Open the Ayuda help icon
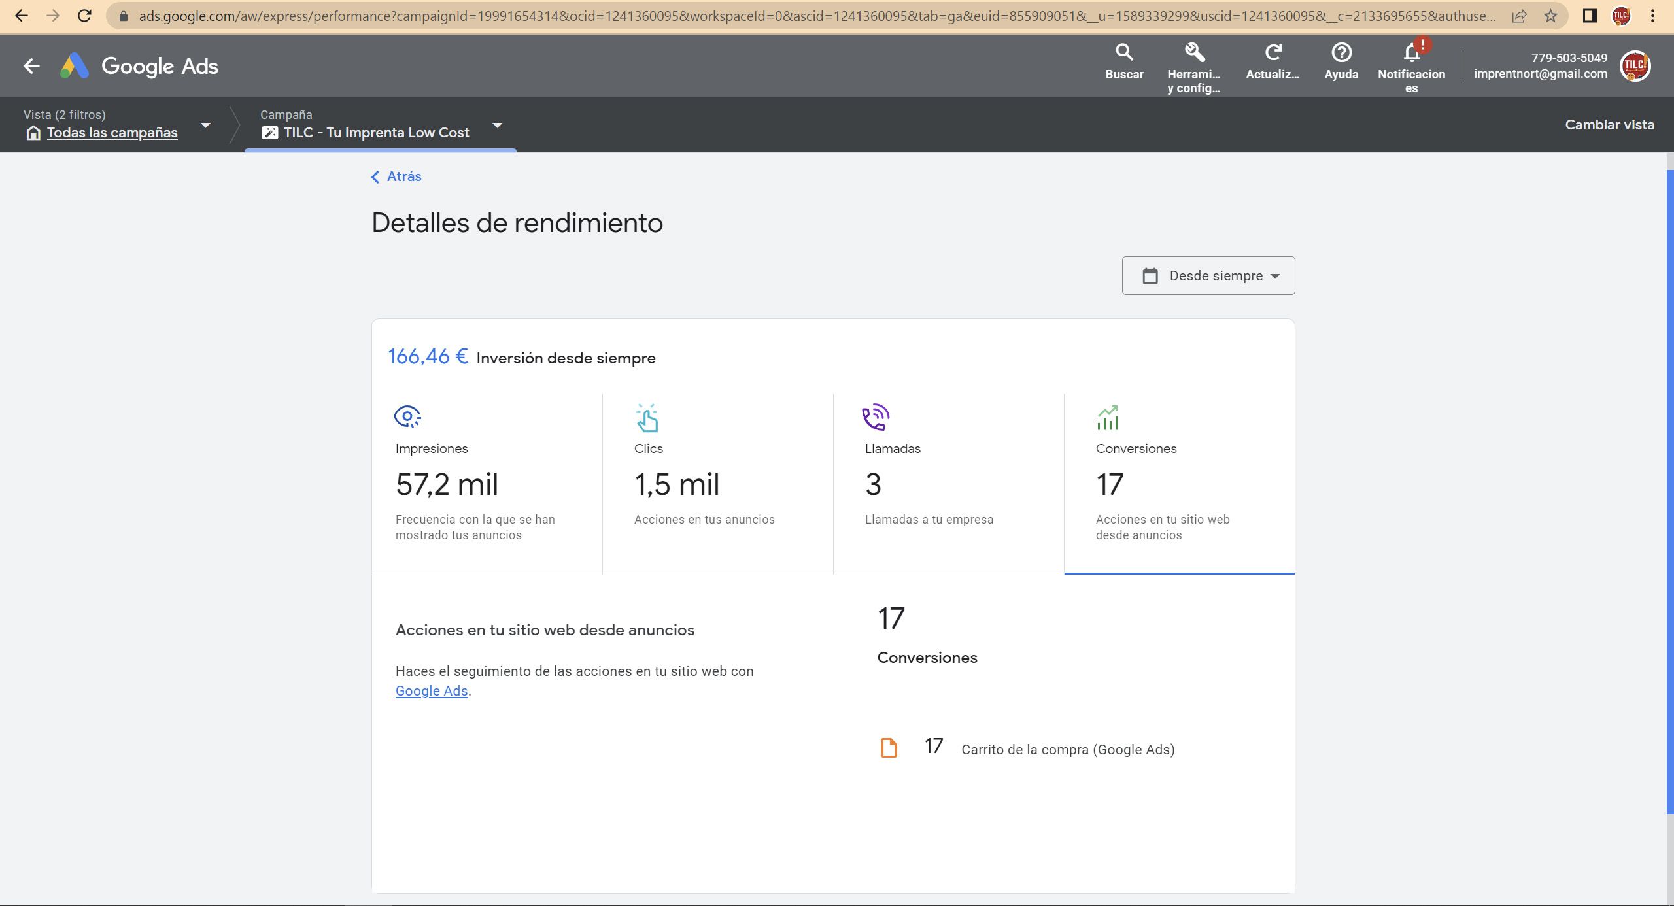 click(x=1341, y=53)
